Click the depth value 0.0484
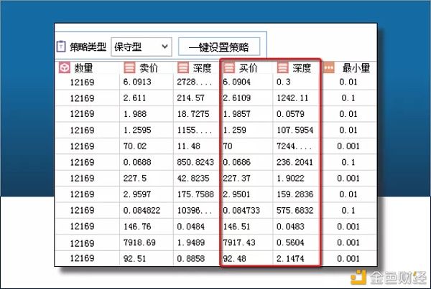Image resolution: width=431 pixels, height=289 pixels. (191, 227)
